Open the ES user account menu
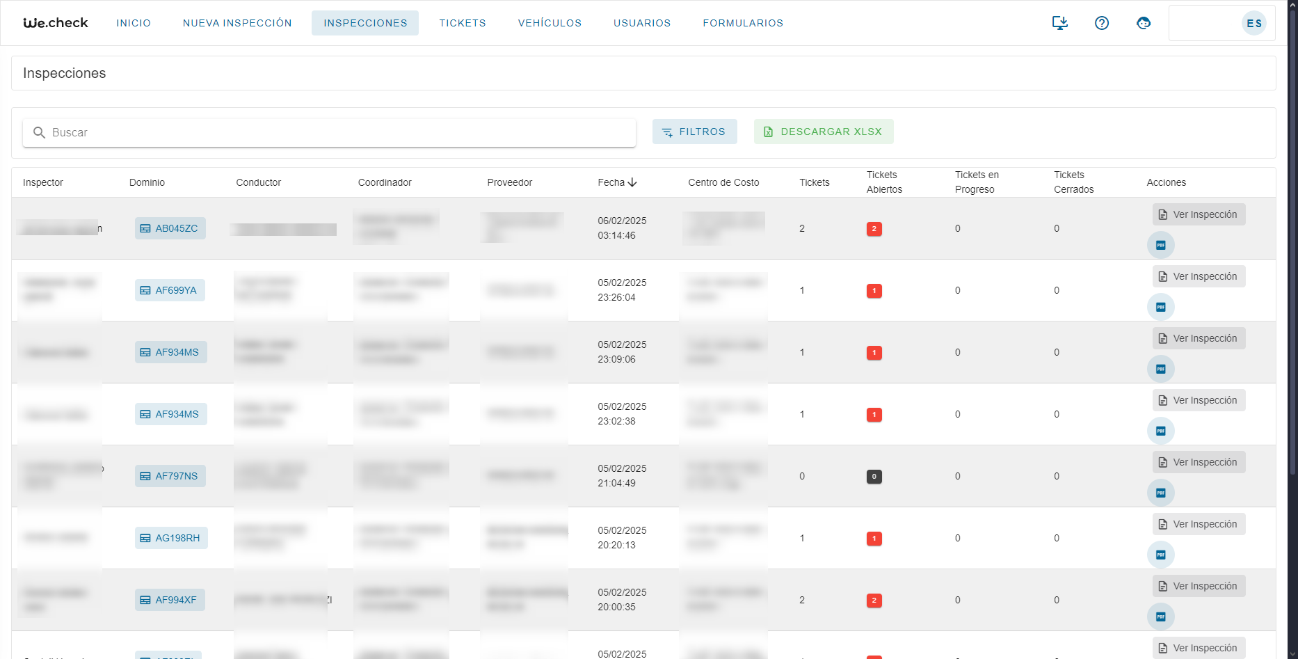This screenshot has height=659, width=1298. coord(1253,23)
